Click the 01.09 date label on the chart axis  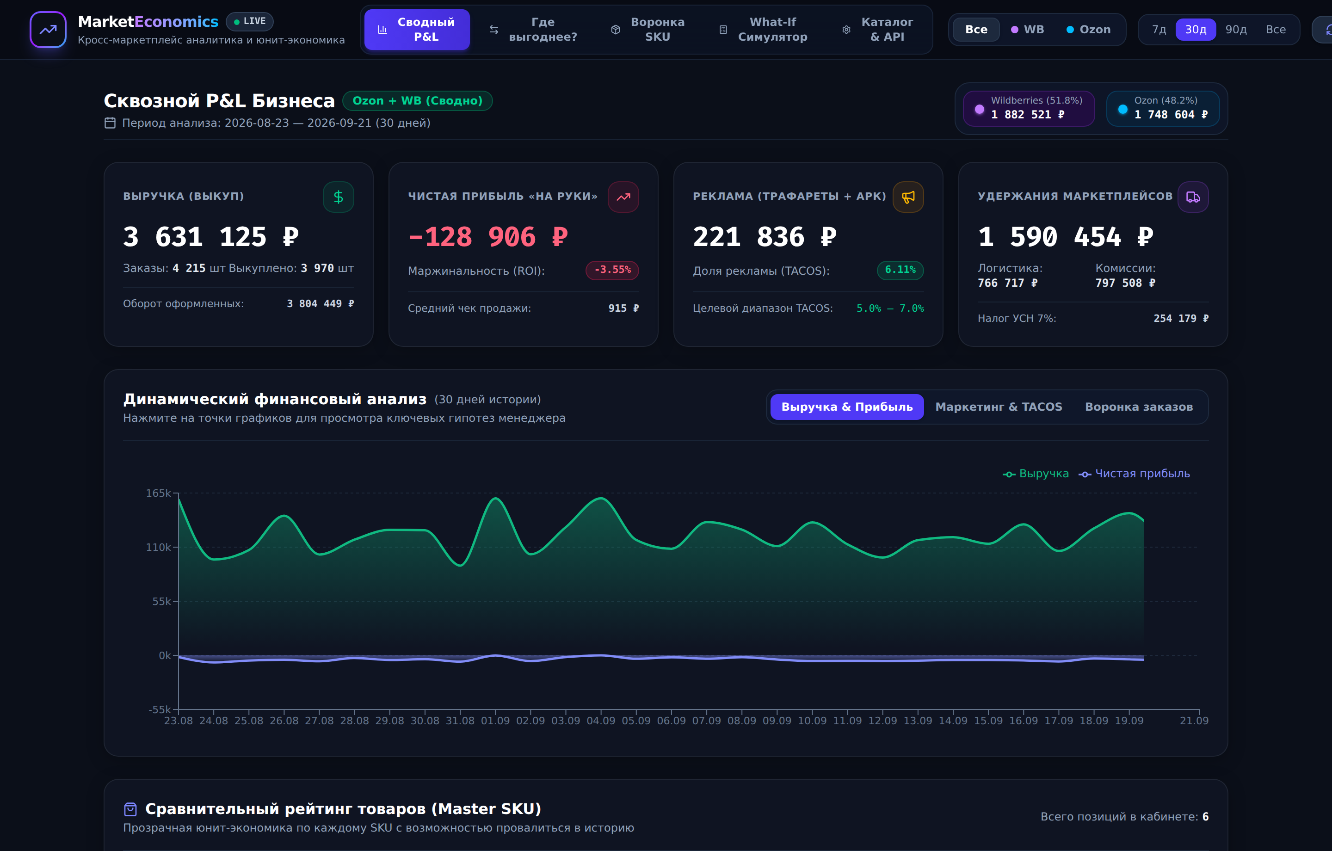[495, 721]
